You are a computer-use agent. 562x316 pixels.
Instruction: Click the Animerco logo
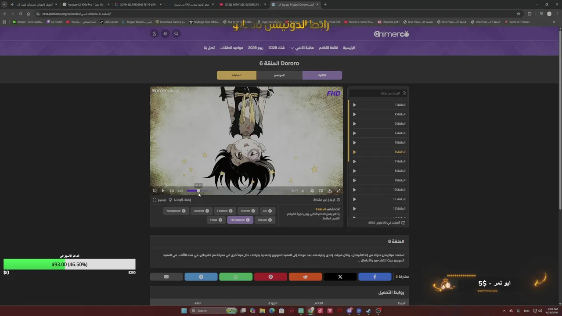point(391,34)
